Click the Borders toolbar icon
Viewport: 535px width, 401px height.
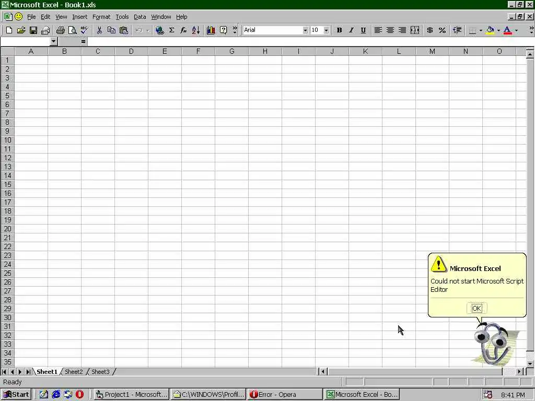pyautogui.click(x=472, y=30)
